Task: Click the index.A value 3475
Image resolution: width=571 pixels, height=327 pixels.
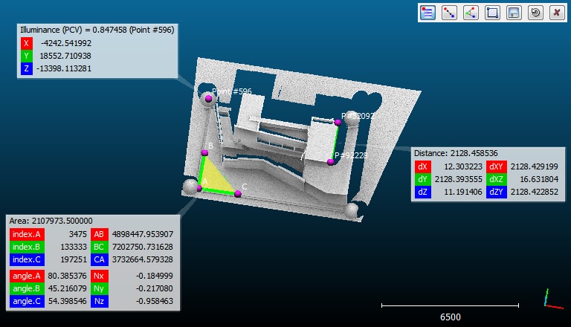Action: pos(77,234)
